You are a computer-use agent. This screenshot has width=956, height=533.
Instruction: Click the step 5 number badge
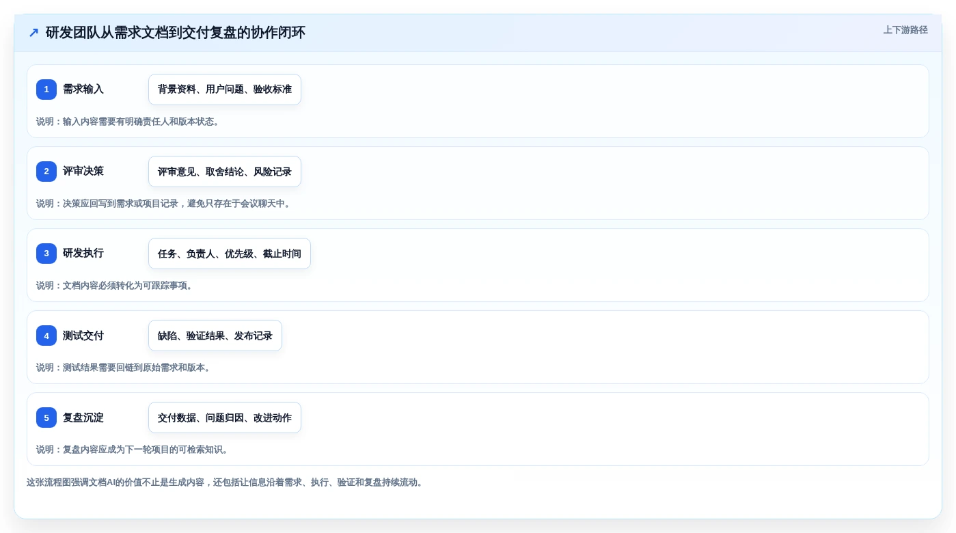click(46, 418)
